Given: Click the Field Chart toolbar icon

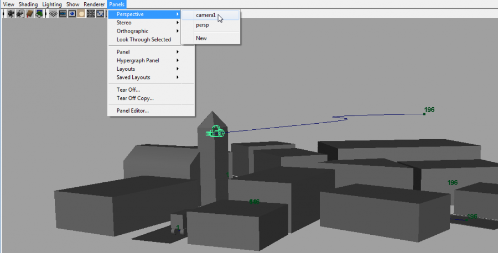Looking at the screenshot, I should [91, 13].
